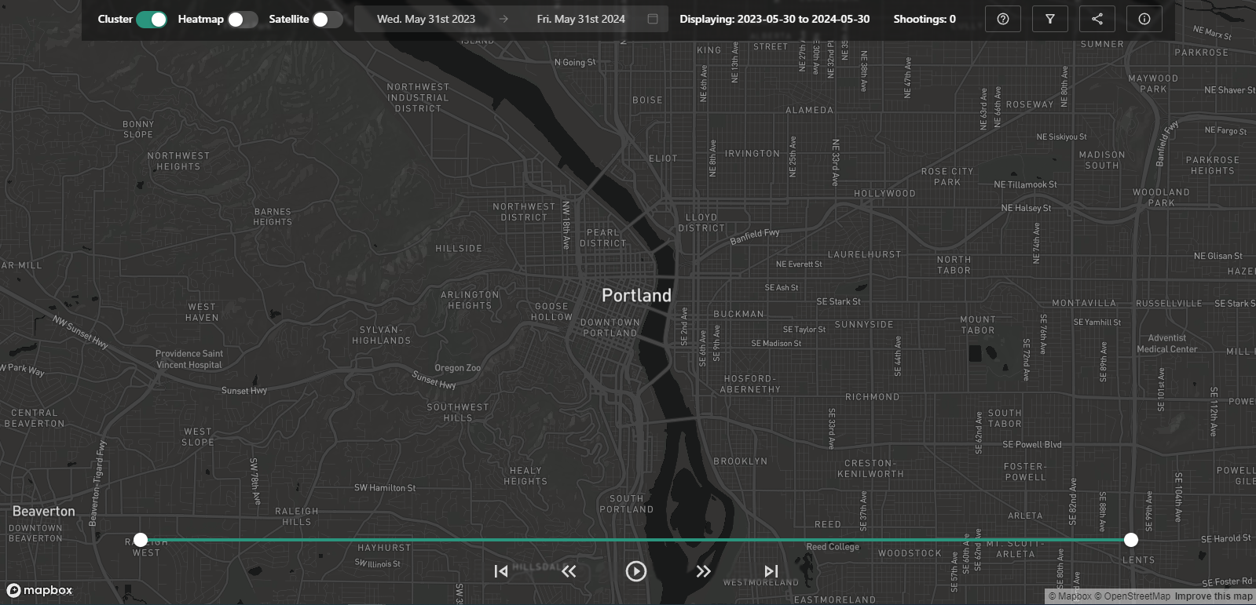Viewport: 1256px width, 605px height.
Task: Disable the Cluster toggle
Action: (152, 20)
